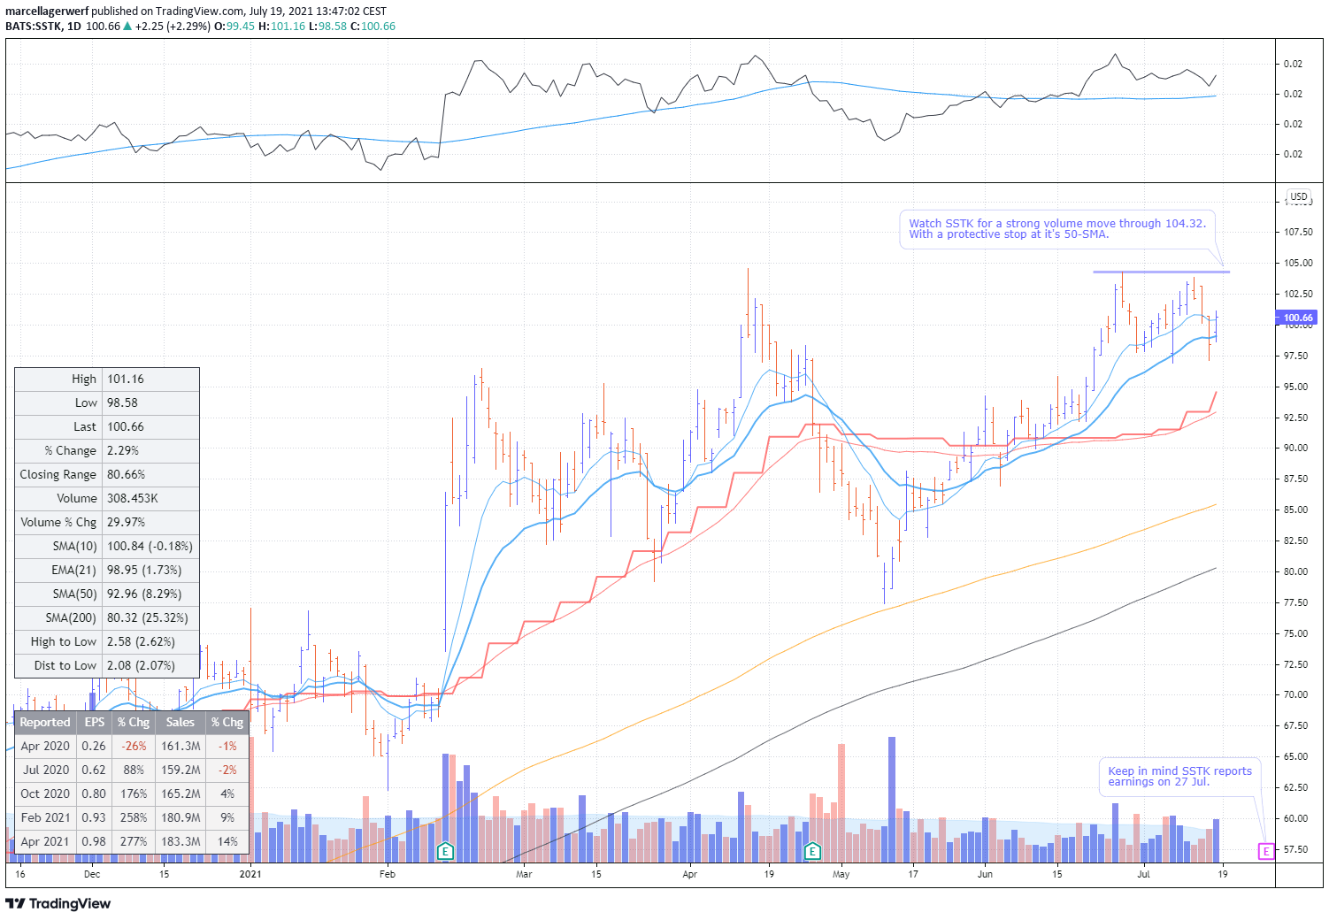
Task: Click the Dist to Low 2.08 cell
Action: [151, 665]
